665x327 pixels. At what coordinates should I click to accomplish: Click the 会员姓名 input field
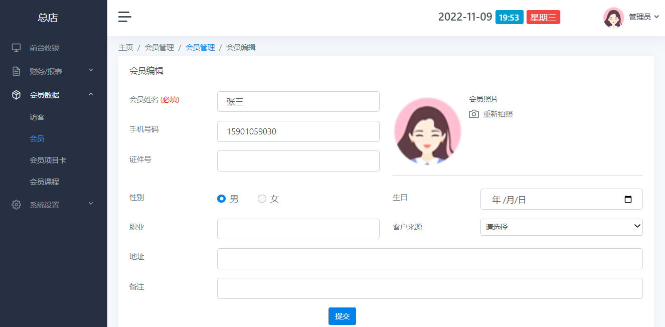298,102
